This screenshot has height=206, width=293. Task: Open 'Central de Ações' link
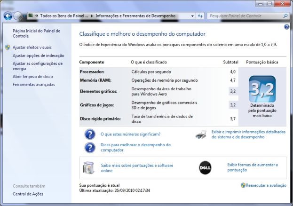click(x=28, y=194)
